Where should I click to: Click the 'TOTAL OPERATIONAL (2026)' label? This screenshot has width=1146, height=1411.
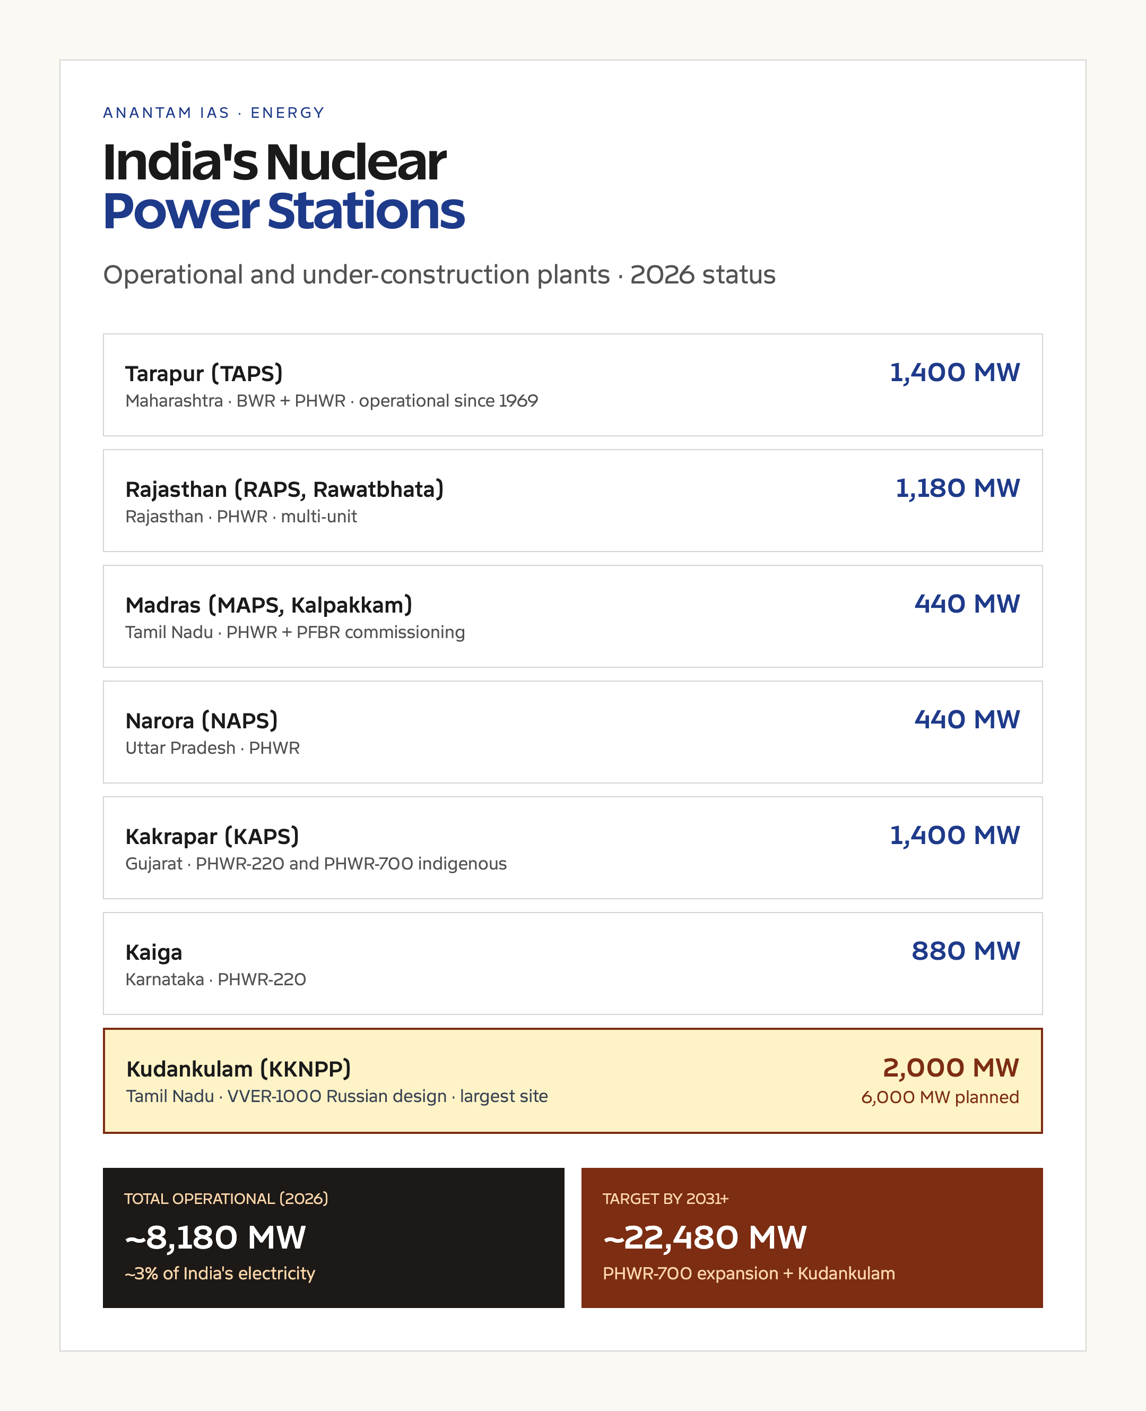(x=227, y=1199)
